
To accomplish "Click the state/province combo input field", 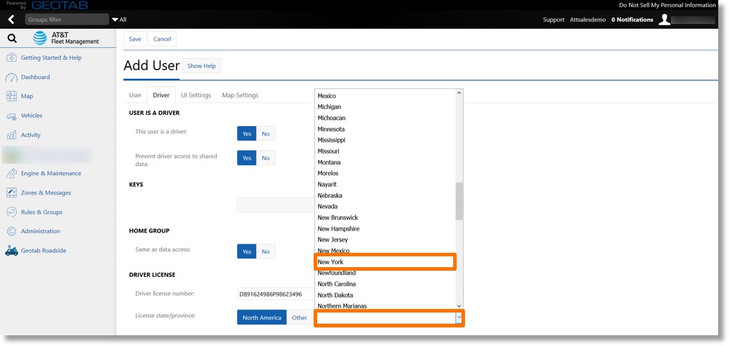I will point(386,318).
